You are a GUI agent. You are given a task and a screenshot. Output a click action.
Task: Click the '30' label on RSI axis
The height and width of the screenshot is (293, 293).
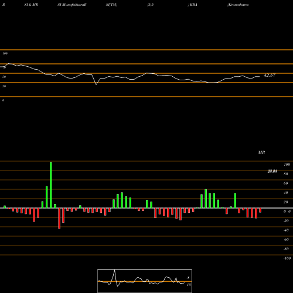(4, 86)
